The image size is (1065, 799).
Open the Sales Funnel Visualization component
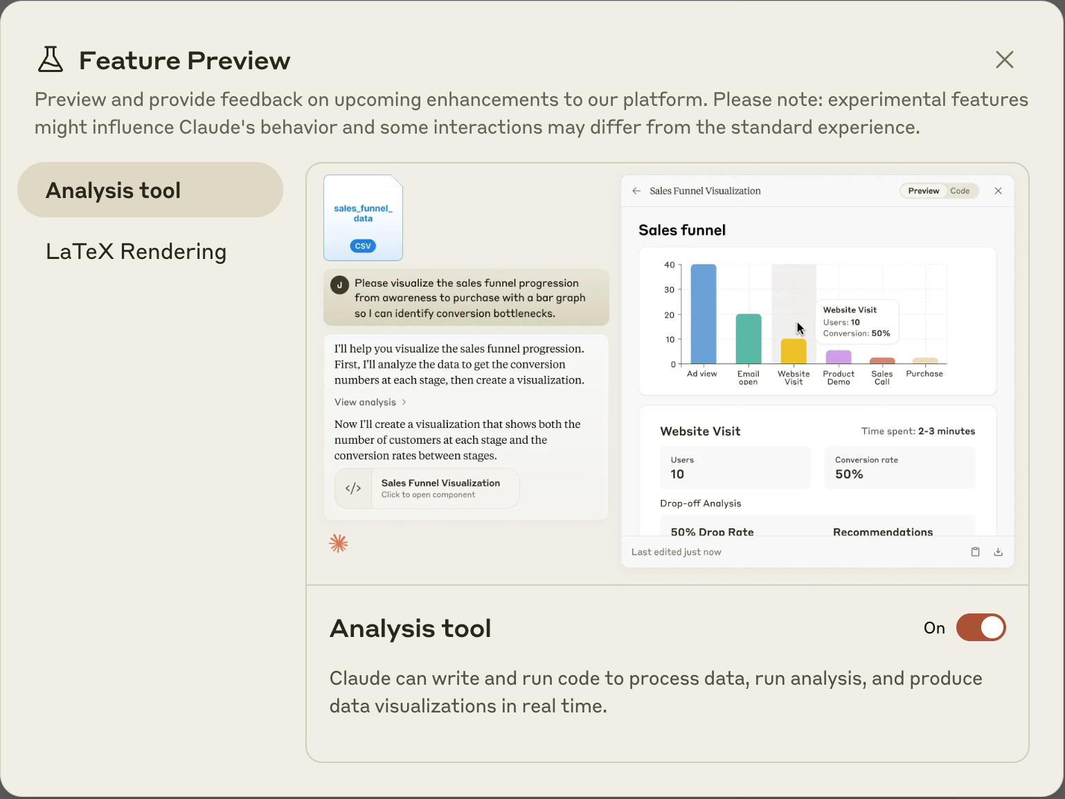[x=427, y=488]
